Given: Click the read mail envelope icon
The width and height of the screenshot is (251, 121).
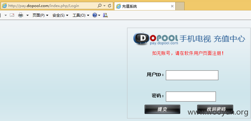Looking at the screenshot, I should 12,15.
